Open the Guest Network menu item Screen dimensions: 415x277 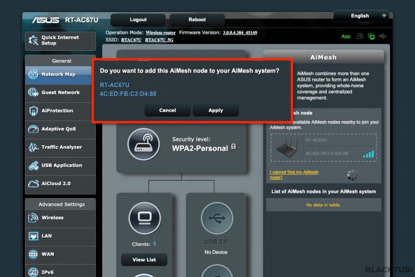tap(60, 93)
